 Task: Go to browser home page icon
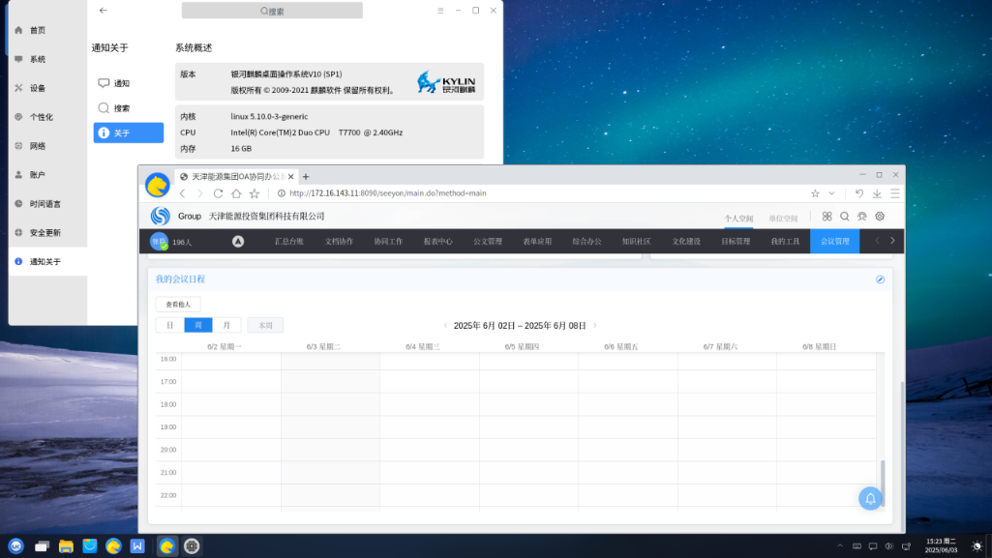pyautogui.click(x=236, y=193)
